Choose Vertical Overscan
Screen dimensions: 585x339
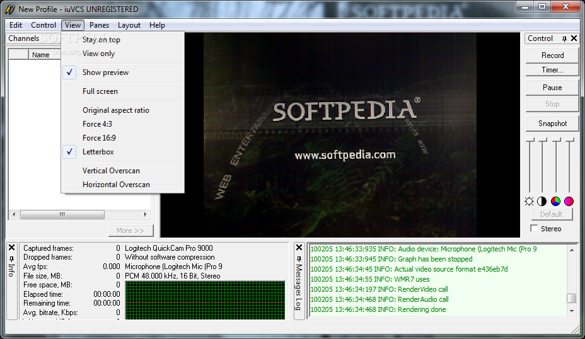click(x=122, y=171)
